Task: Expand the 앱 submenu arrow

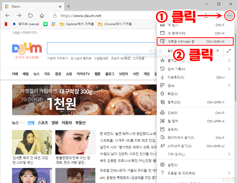Action: click(229, 85)
